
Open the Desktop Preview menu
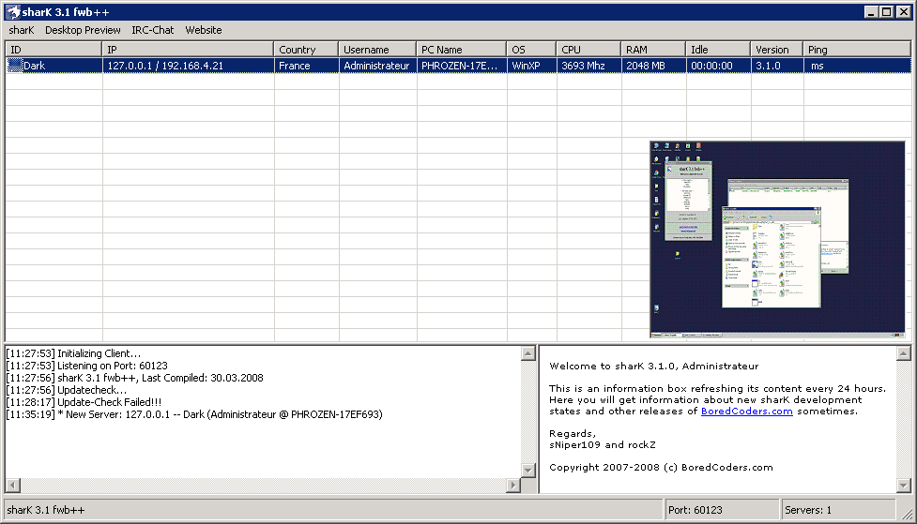pos(83,30)
